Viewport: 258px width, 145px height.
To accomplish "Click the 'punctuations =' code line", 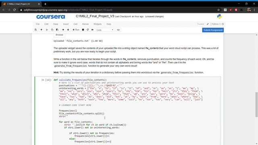I will coord(91,85).
